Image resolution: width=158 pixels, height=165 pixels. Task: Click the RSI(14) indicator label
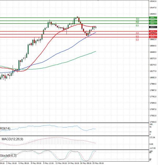pyautogui.click(x=5, y=129)
